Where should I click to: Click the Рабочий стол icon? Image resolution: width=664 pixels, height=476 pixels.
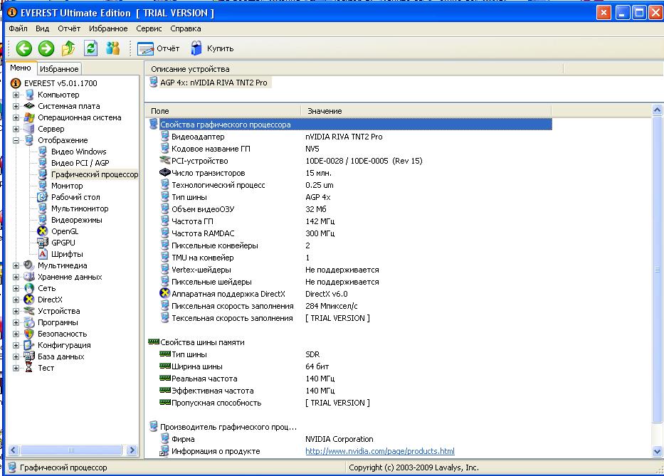click(x=43, y=197)
